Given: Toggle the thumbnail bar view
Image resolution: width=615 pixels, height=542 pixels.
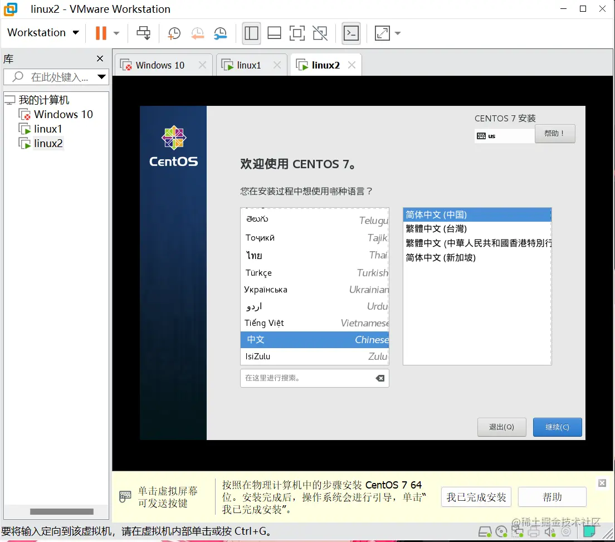Looking at the screenshot, I should (x=274, y=33).
